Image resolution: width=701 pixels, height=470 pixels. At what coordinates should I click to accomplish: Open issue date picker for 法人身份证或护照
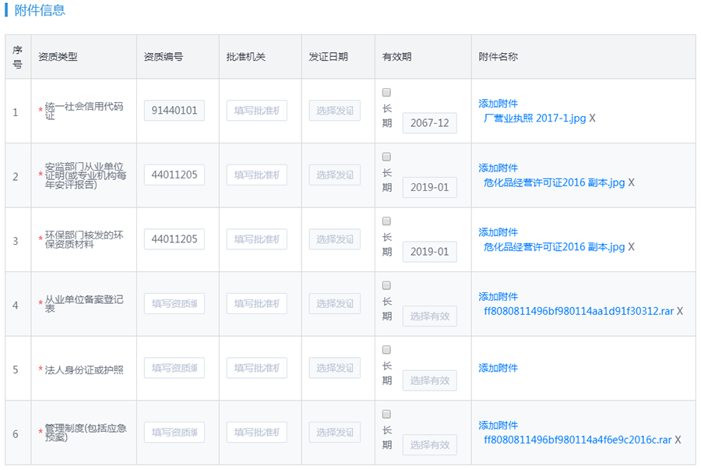[x=334, y=368]
